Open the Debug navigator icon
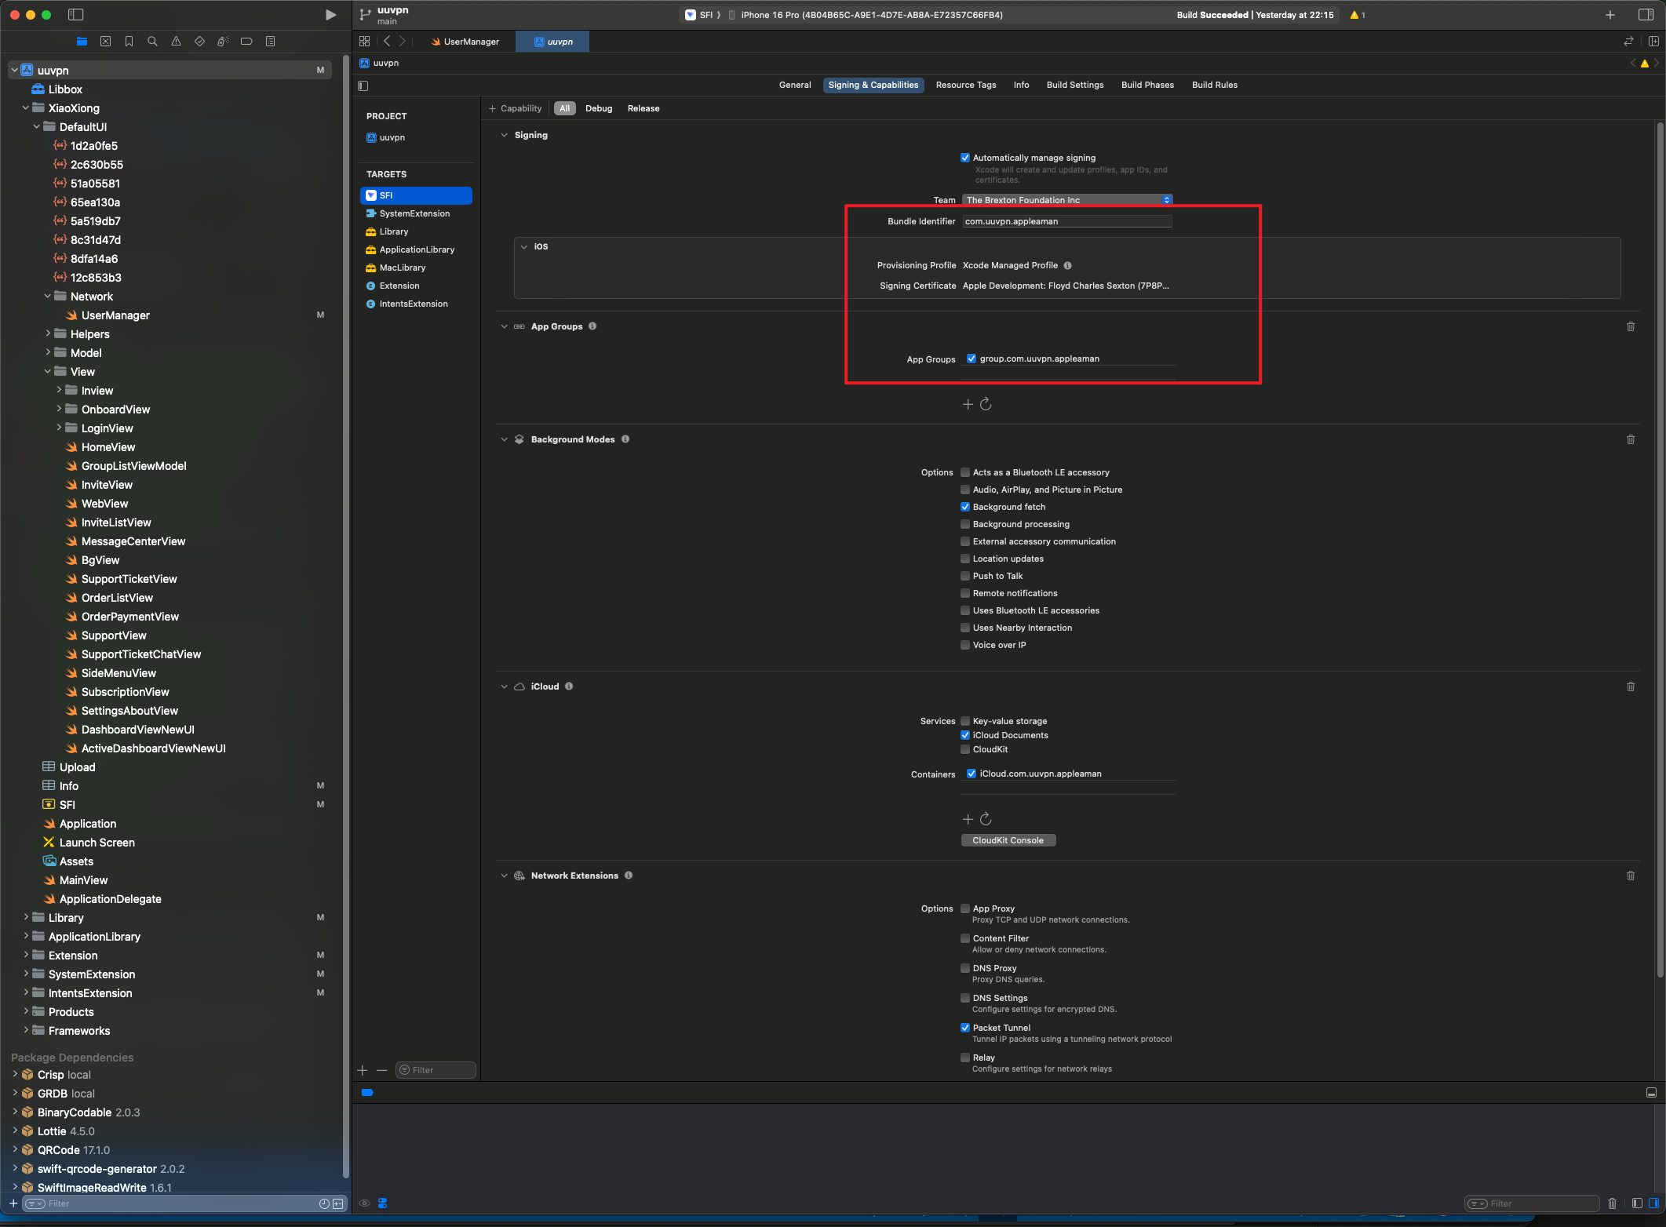 tap(223, 42)
